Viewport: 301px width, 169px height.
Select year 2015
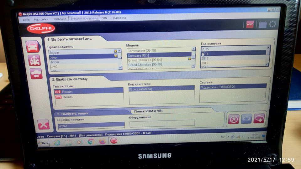(234, 49)
